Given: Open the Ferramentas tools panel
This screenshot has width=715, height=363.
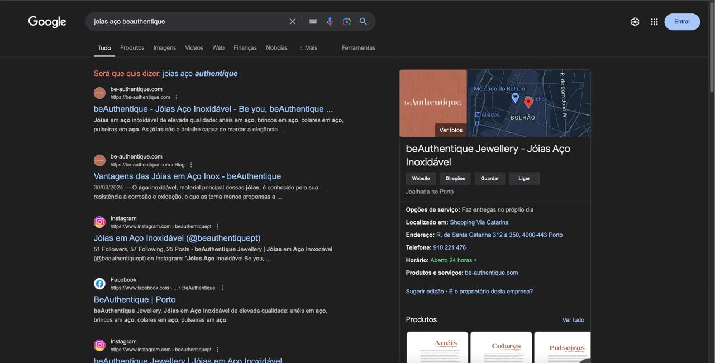Looking at the screenshot, I should coord(358,48).
